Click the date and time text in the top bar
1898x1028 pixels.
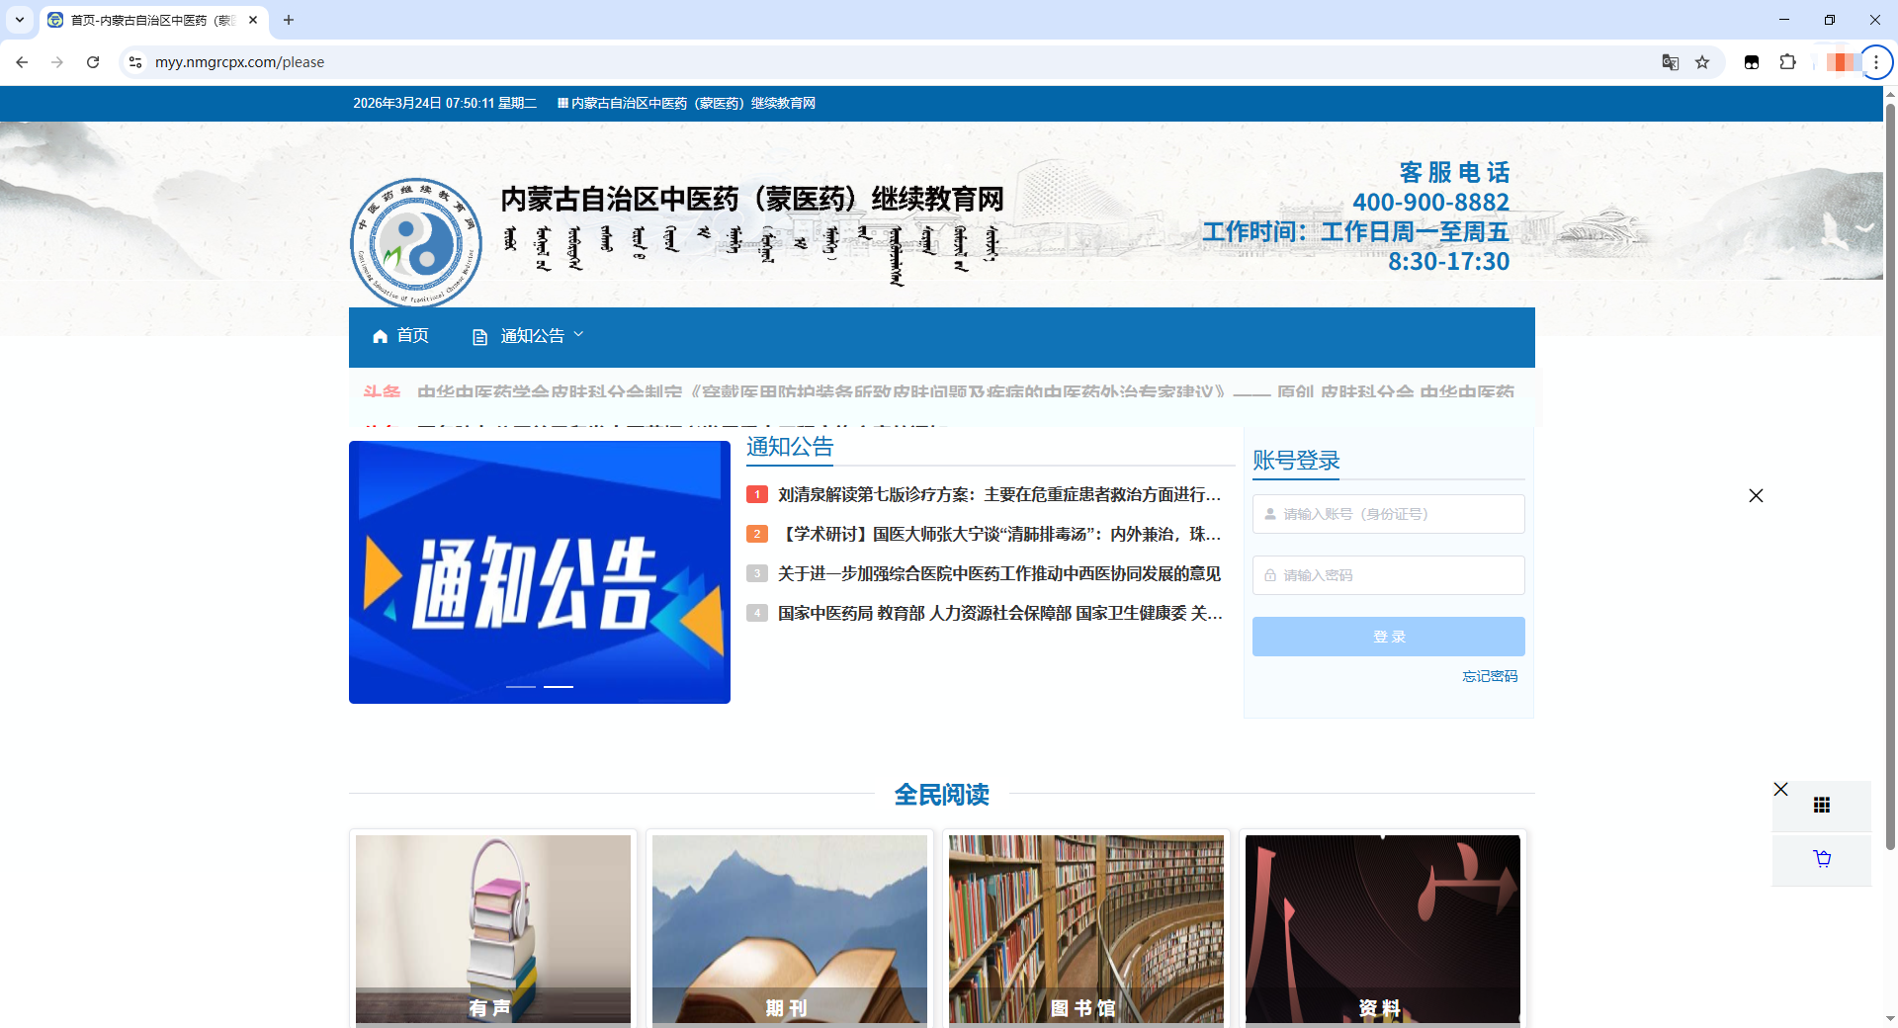coord(445,103)
